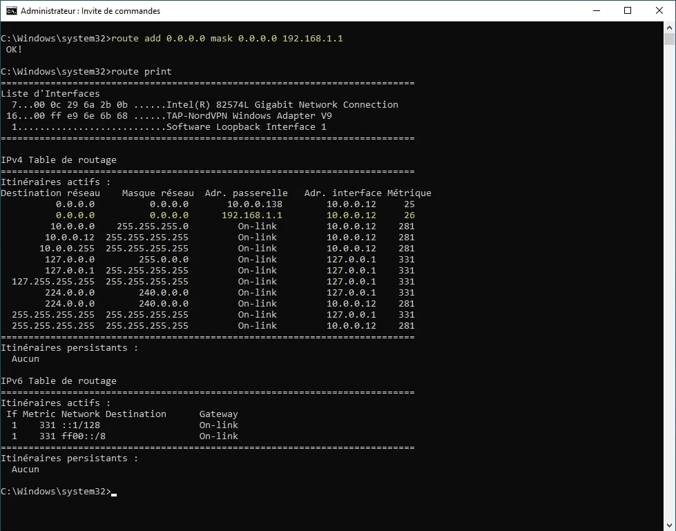Click the 'route print' command text
Screen dimensions: 676x531
pyautogui.click(x=142, y=72)
